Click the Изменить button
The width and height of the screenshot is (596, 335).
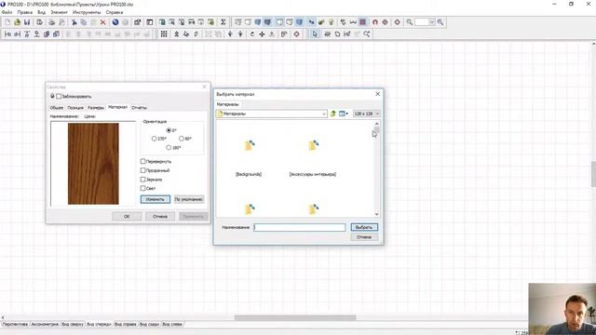tap(156, 199)
